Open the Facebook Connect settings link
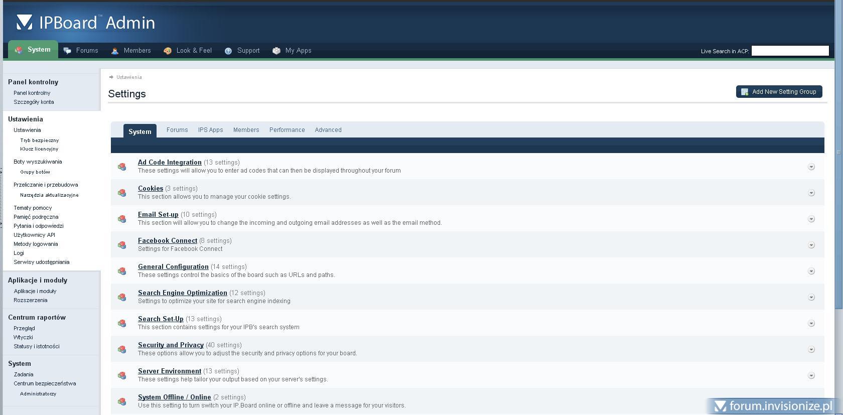 point(168,241)
